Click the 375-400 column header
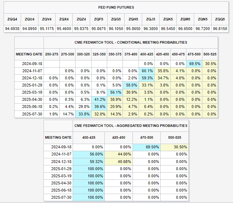 (131, 54)
